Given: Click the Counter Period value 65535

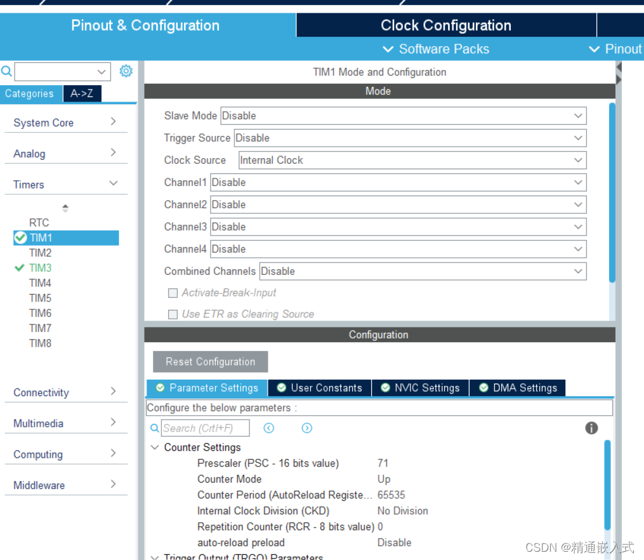Looking at the screenshot, I should click(391, 495).
